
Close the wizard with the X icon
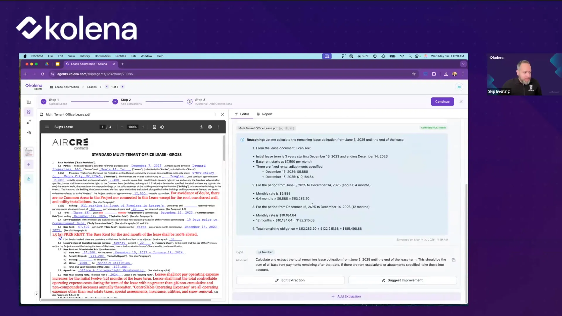click(x=461, y=102)
